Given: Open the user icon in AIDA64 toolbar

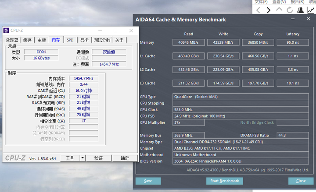Looking at the screenshot, I should tap(300, 10).
